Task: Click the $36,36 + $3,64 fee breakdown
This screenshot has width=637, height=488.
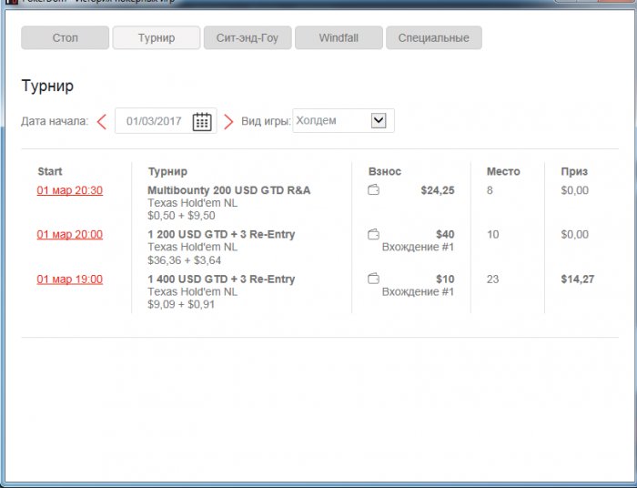Action: pyautogui.click(x=185, y=260)
